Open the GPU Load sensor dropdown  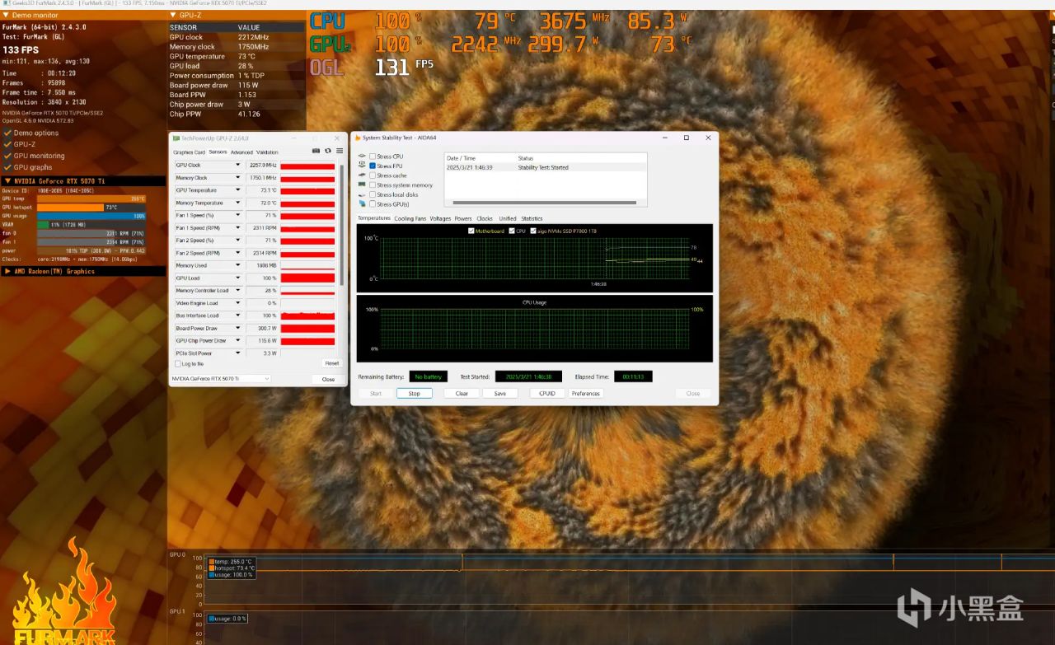(x=238, y=278)
